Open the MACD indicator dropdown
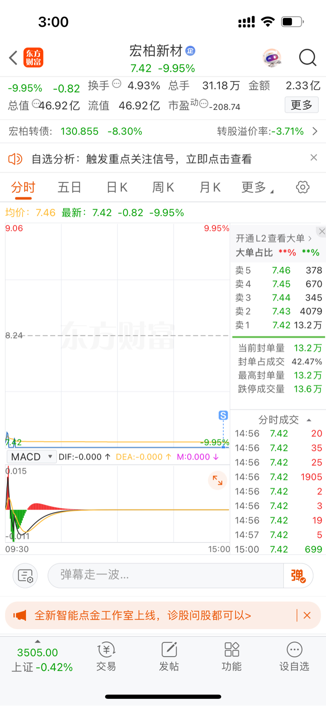This screenshot has width=326, height=706. coord(32,457)
